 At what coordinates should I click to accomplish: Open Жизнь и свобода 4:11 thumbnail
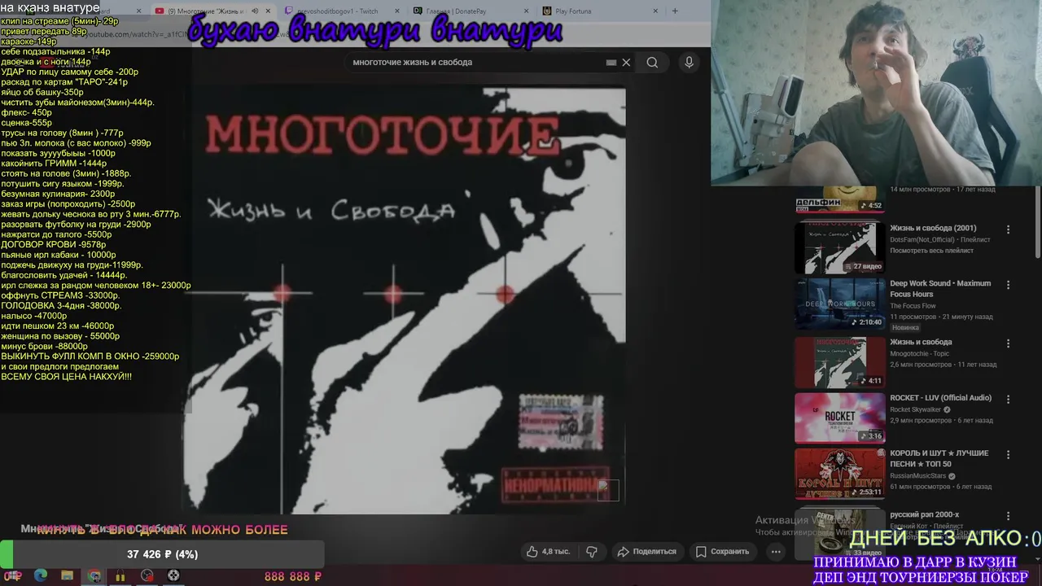coord(839,362)
